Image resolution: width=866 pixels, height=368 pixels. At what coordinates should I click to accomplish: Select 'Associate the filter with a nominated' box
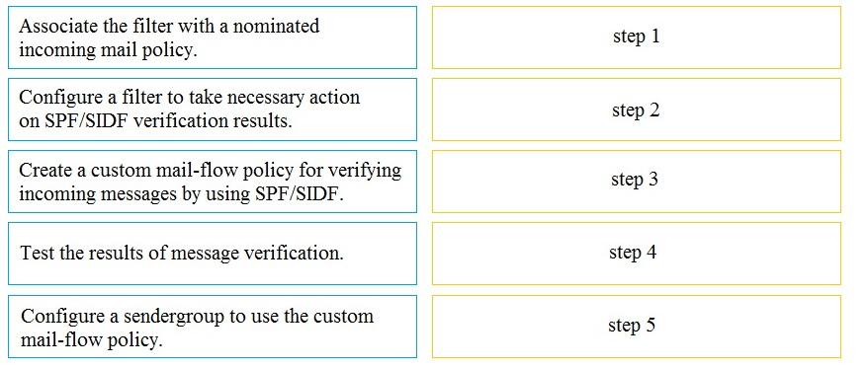[213, 37]
